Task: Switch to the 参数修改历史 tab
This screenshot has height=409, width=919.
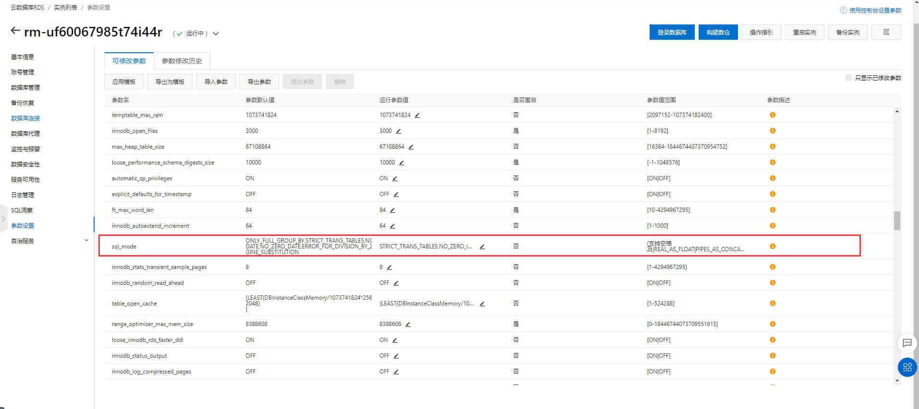Action: coord(182,61)
